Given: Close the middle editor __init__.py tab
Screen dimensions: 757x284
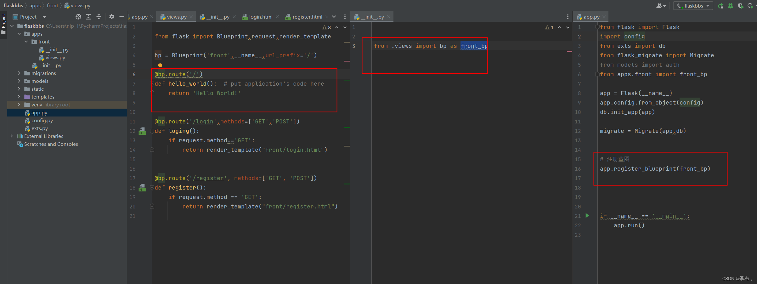Looking at the screenshot, I should point(389,17).
